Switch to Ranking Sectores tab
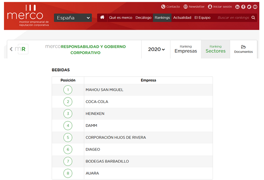Screen dimensions: 264x180 tap(216, 49)
